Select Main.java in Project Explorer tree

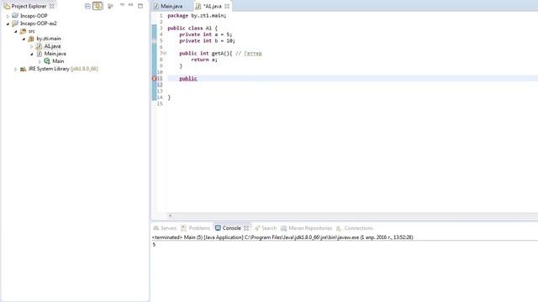[x=55, y=54]
